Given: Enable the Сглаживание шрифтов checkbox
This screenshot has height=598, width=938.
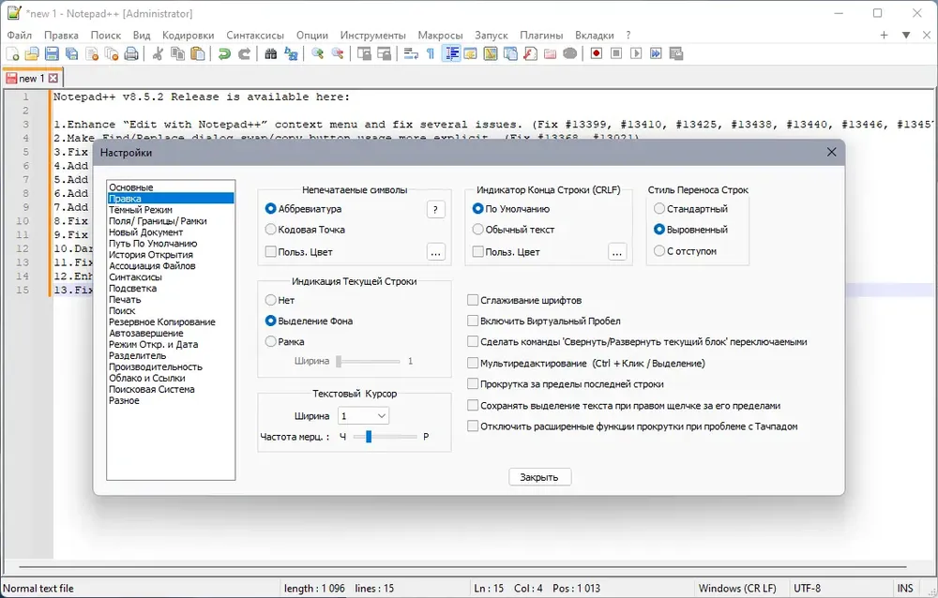Looking at the screenshot, I should pos(473,300).
